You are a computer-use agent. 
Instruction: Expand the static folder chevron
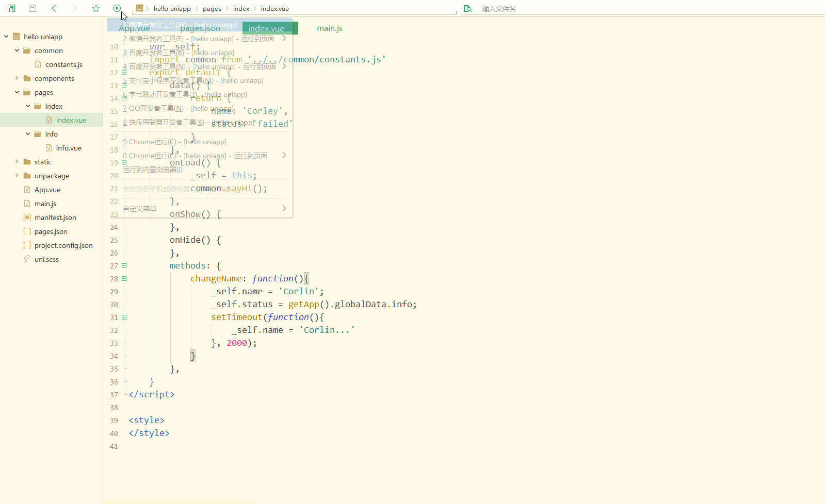17,162
